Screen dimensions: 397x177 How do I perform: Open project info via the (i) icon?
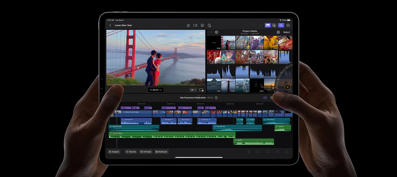pyautogui.click(x=216, y=97)
